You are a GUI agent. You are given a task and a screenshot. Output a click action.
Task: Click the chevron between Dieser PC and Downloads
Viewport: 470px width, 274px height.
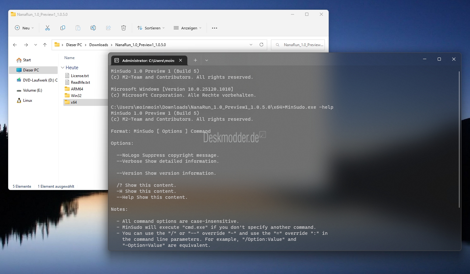click(x=86, y=45)
